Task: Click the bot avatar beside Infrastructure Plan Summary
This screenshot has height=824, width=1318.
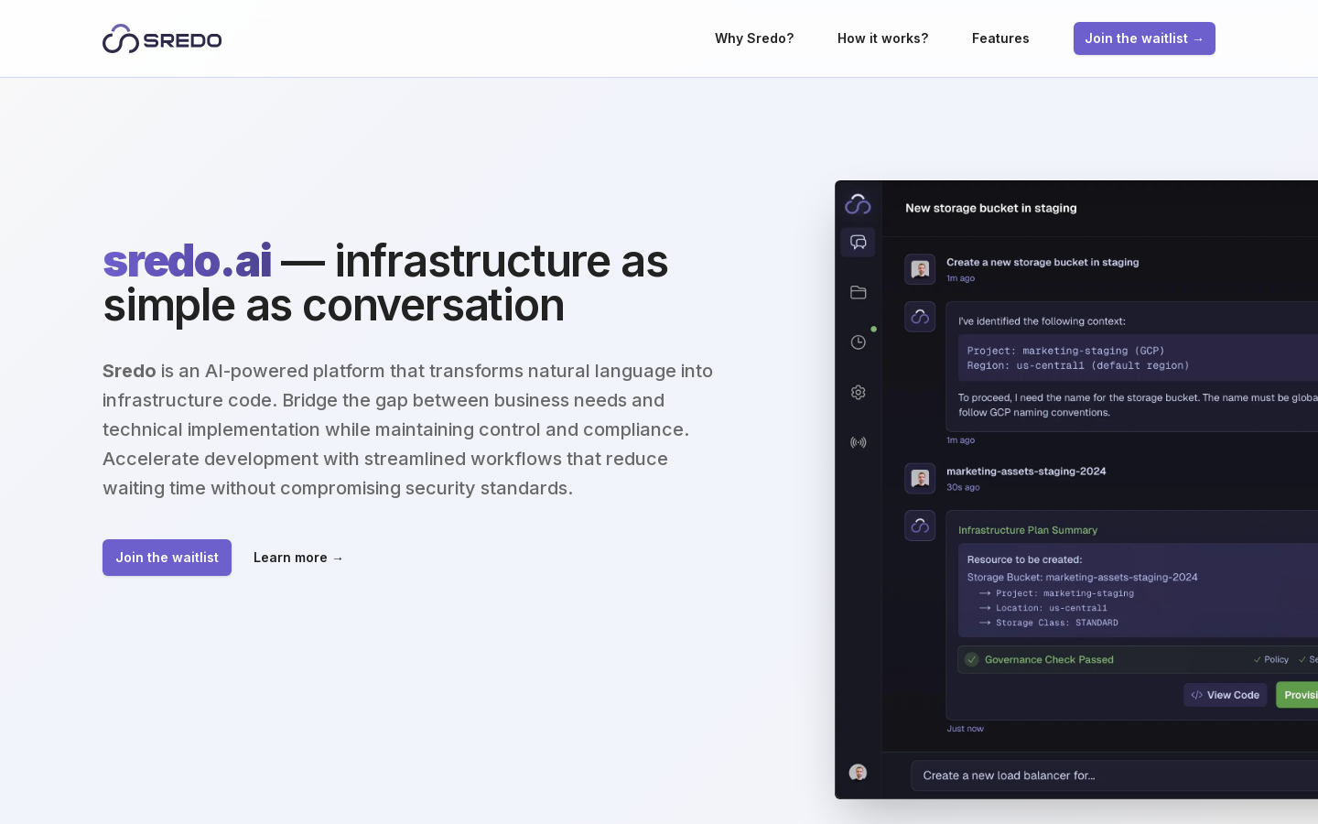Action: tap(920, 526)
